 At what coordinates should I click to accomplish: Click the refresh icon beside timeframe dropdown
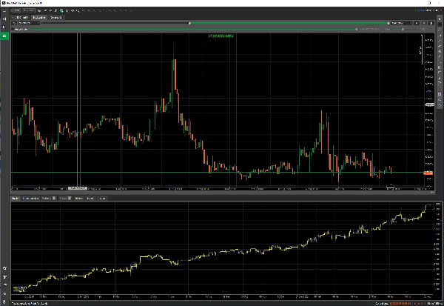click(14, 23)
